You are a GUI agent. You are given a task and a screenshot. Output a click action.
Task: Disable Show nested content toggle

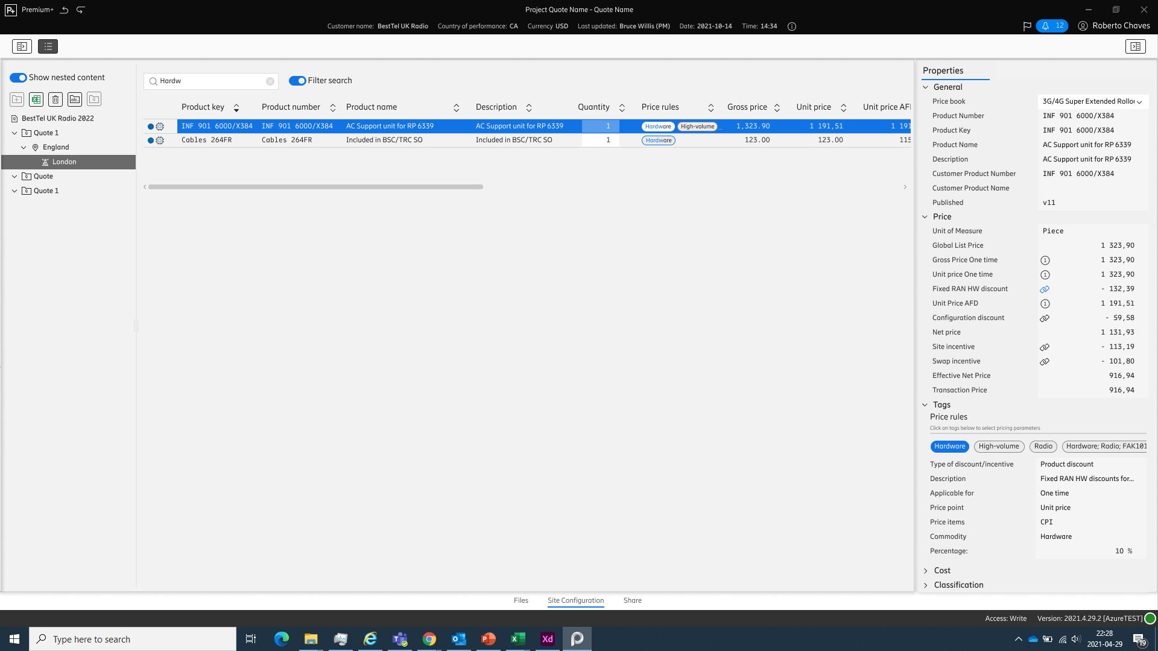[18, 78]
